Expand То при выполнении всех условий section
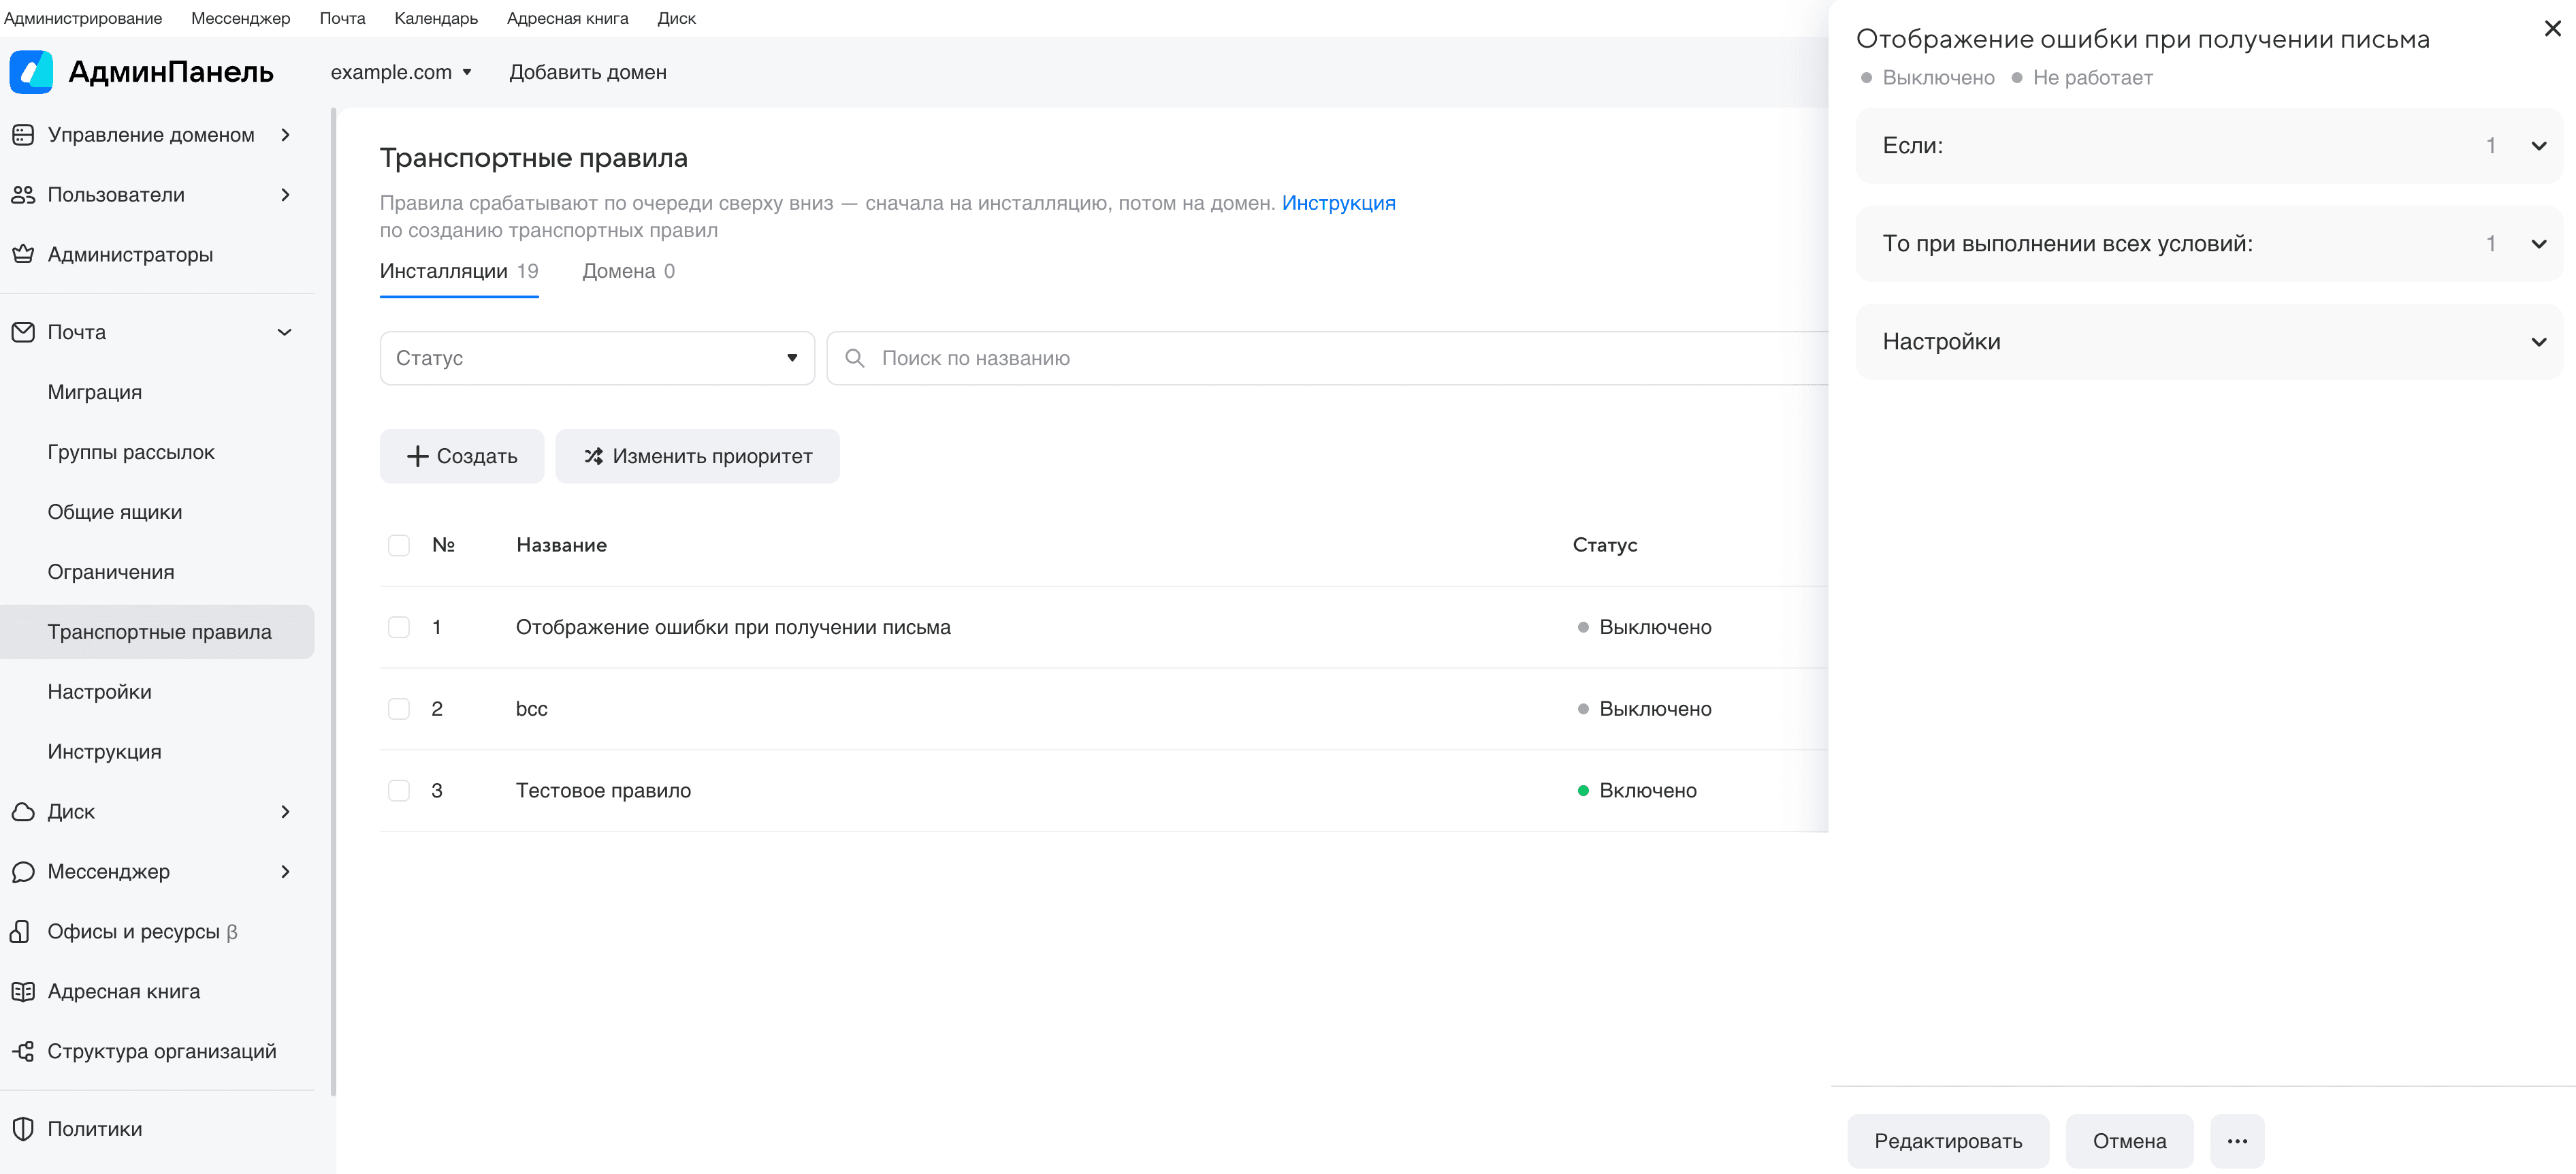Image resolution: width=2576 pixels, height=1174 pixels. pyautogui.click(x=2209, y=244)
